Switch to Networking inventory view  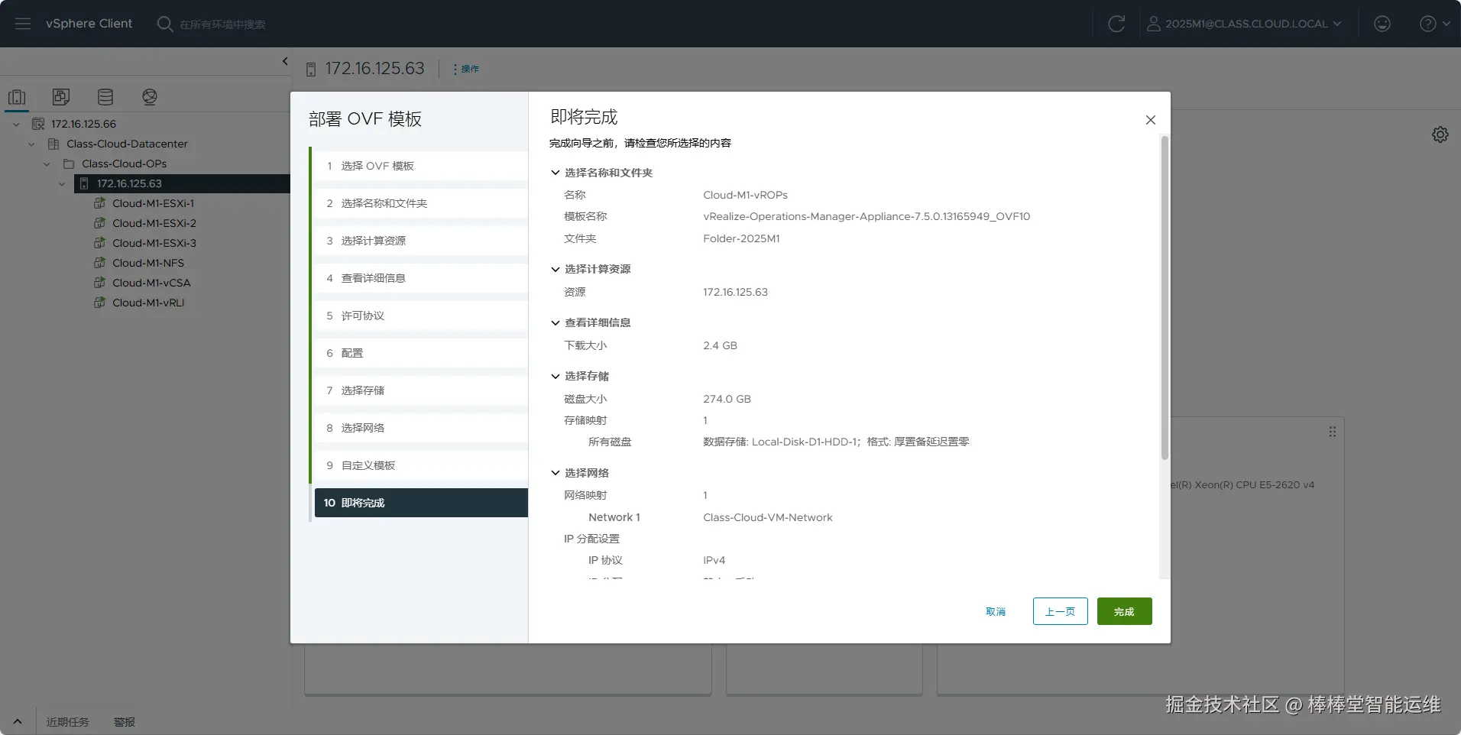coord(150,97)
